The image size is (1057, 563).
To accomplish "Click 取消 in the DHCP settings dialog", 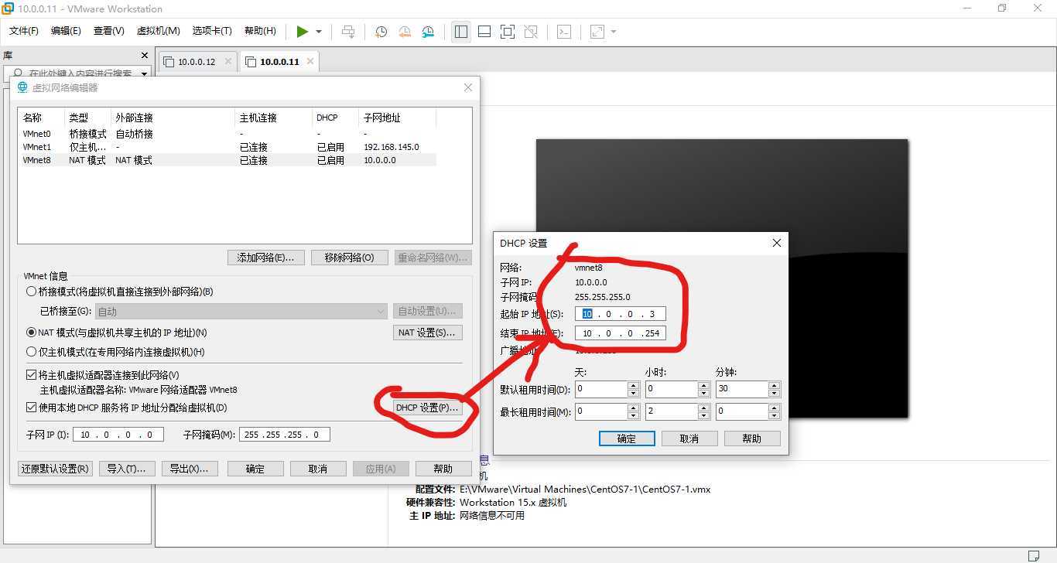I will tap(689, 438).
